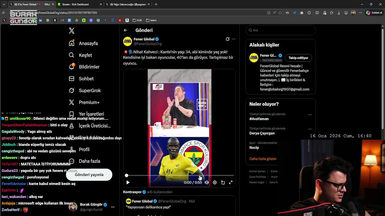Click the video progress bar
The image size is (385, 216).
coord(180,175)
